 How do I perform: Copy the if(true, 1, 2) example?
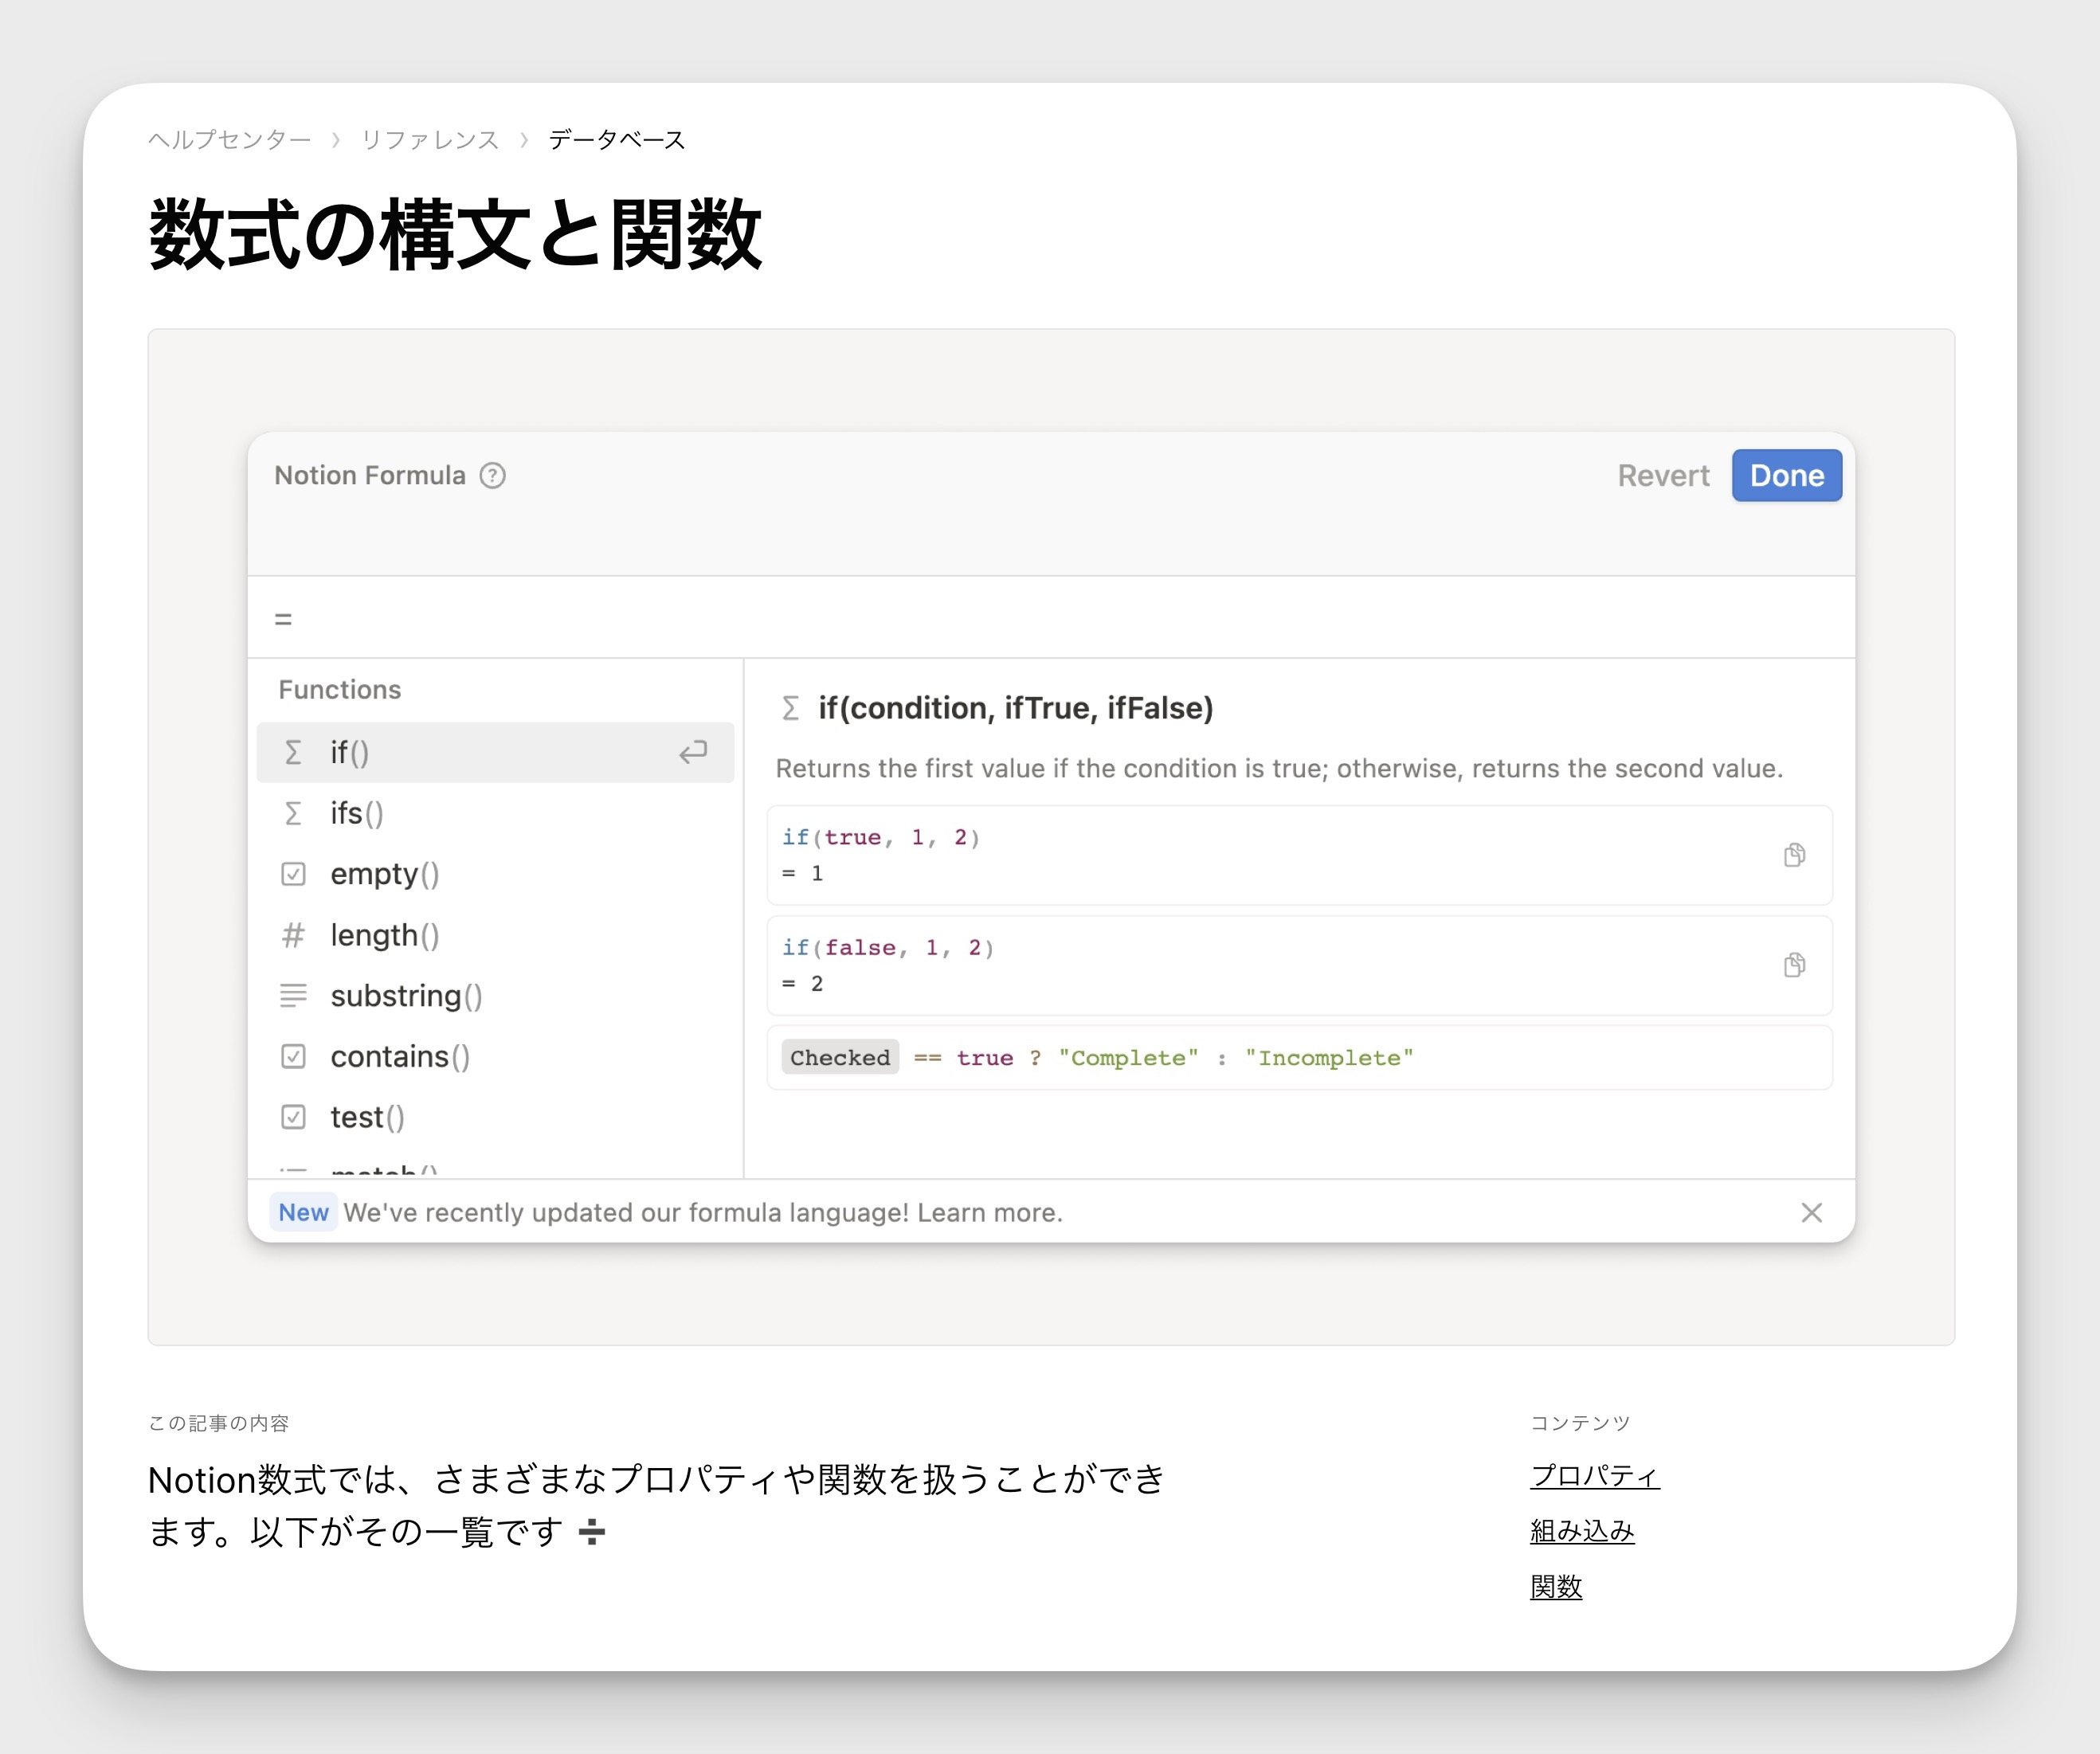click(1794, 855)
